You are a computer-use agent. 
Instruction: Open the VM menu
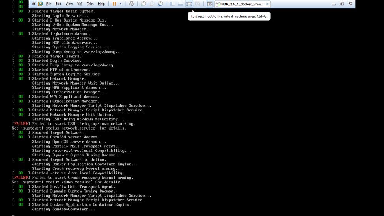pos(80,4)
